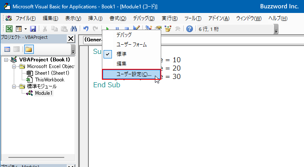The width and height of the screenshot is (304, 167).
Task: Enable the デバッグ toolbar in context menu
Action: (x=132, y=35)
